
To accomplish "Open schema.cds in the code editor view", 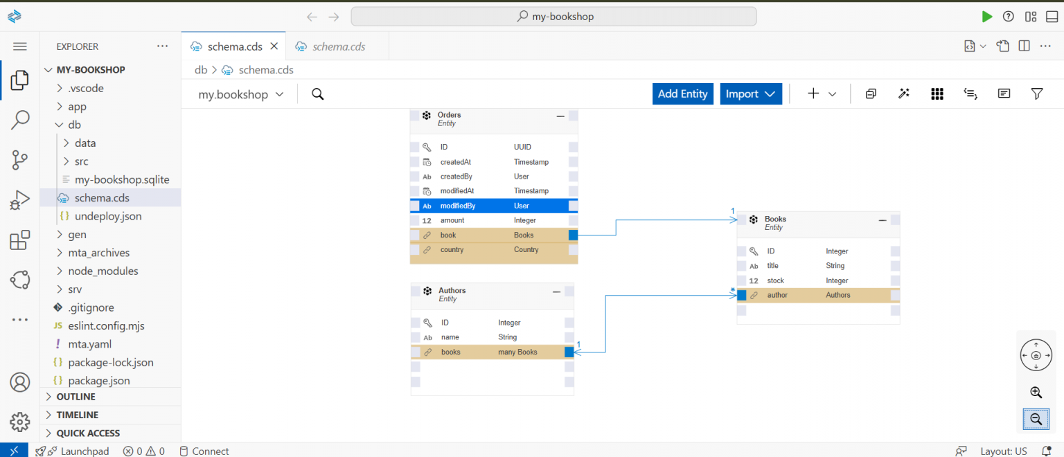I will (x=969, y=46).
